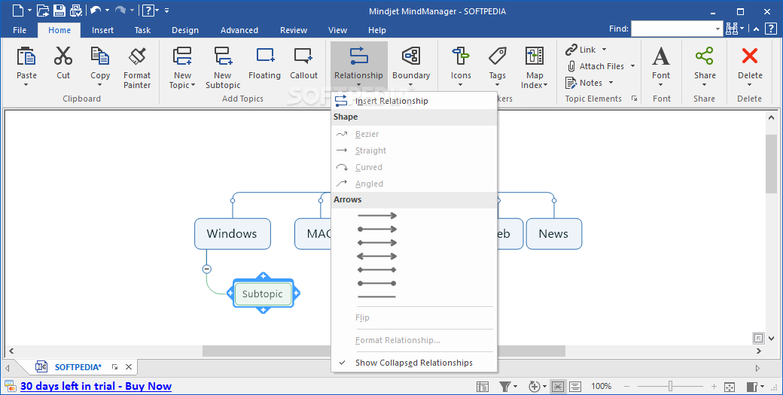The height and width of the screenshot is (395, 783).
Task: Open the File tab
Action: pyautogui.click(x=20, y=30)
